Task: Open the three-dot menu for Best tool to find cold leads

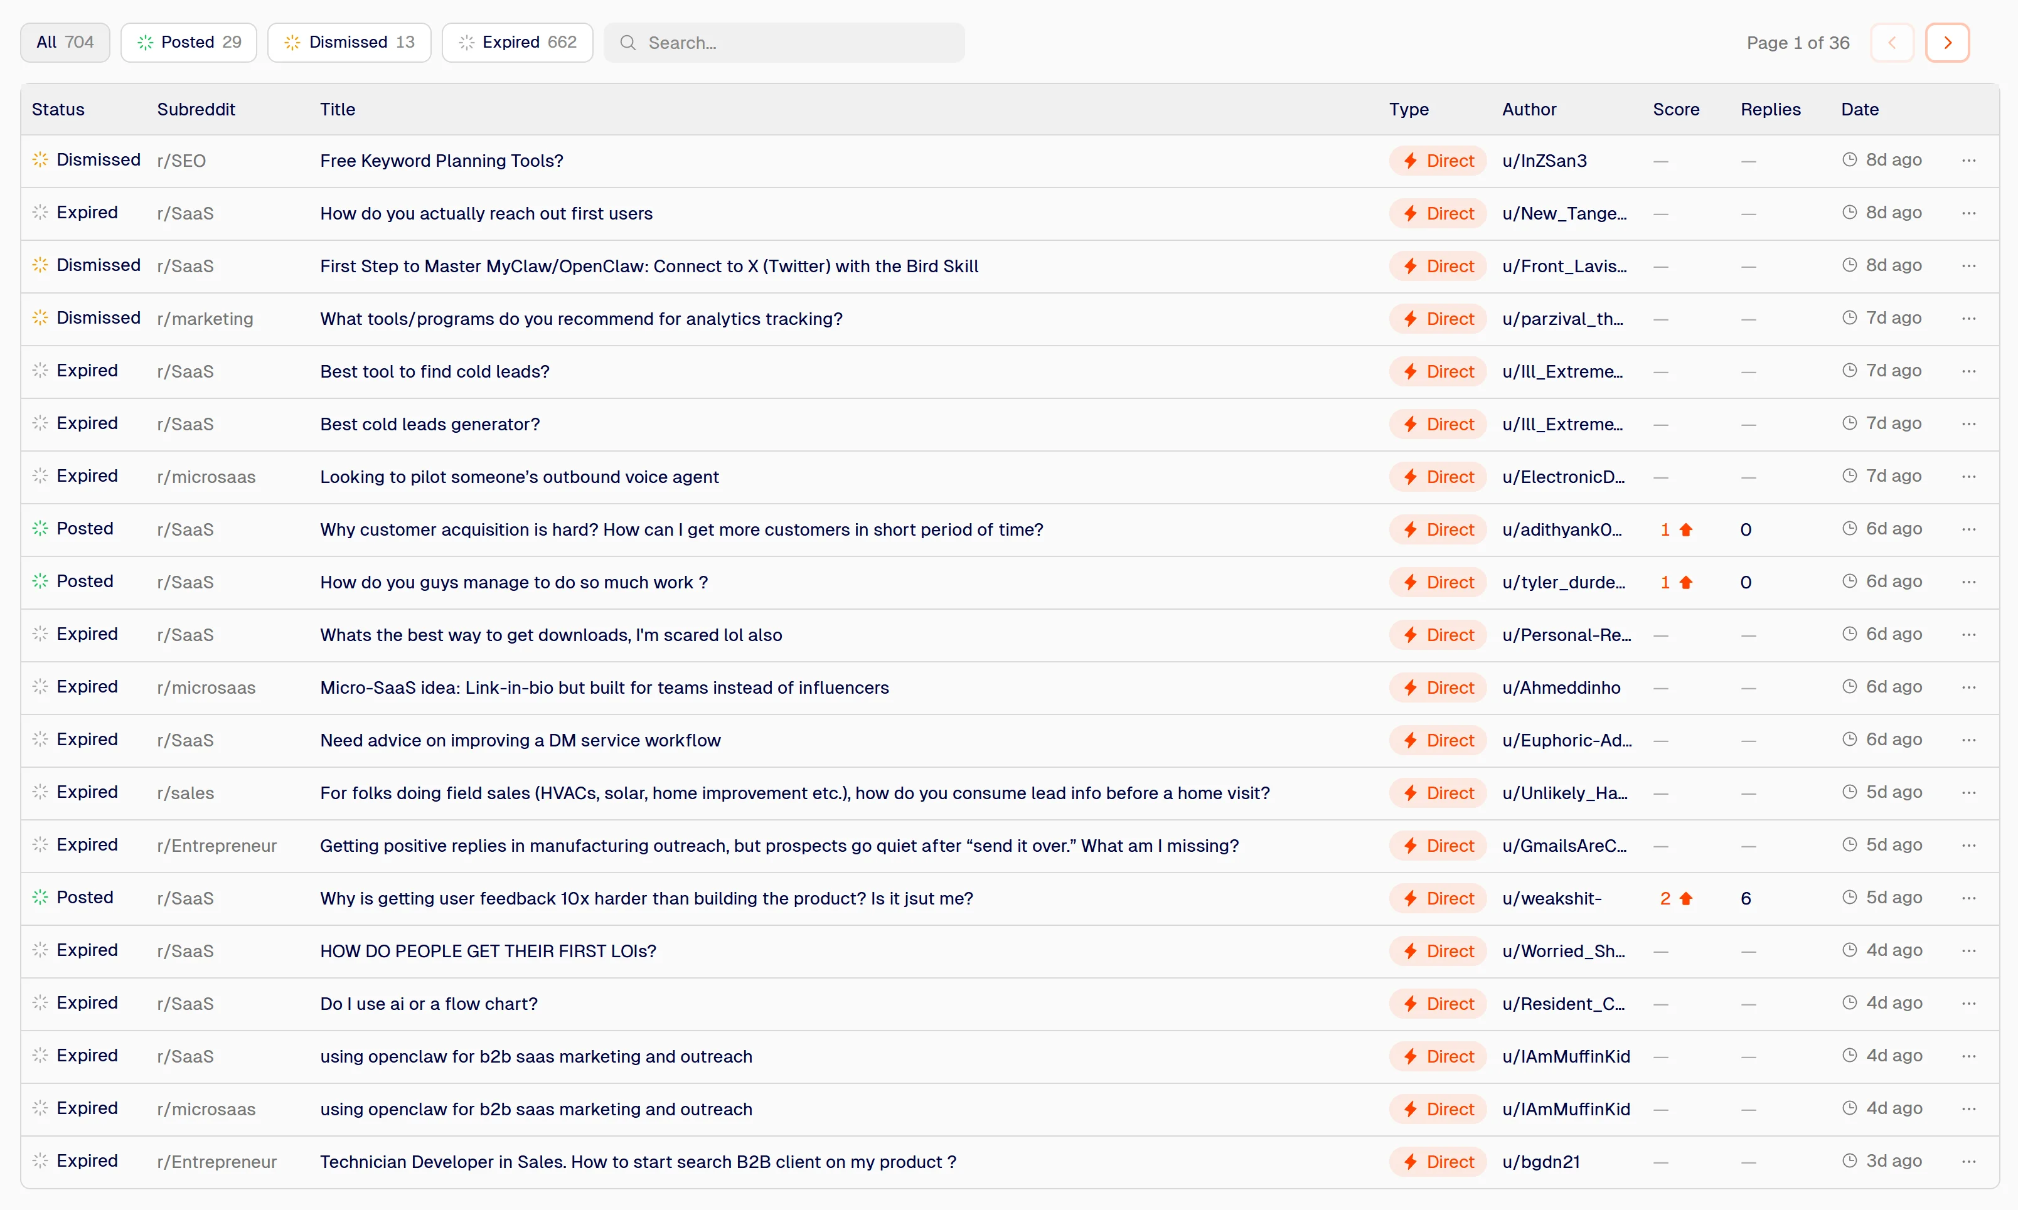Action: tap(1968, 371)
